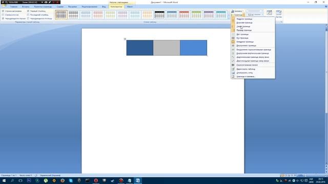Open the draw borders group dialog launcher
The width and height of the screenshot is (328, 184).
point(281,22)
